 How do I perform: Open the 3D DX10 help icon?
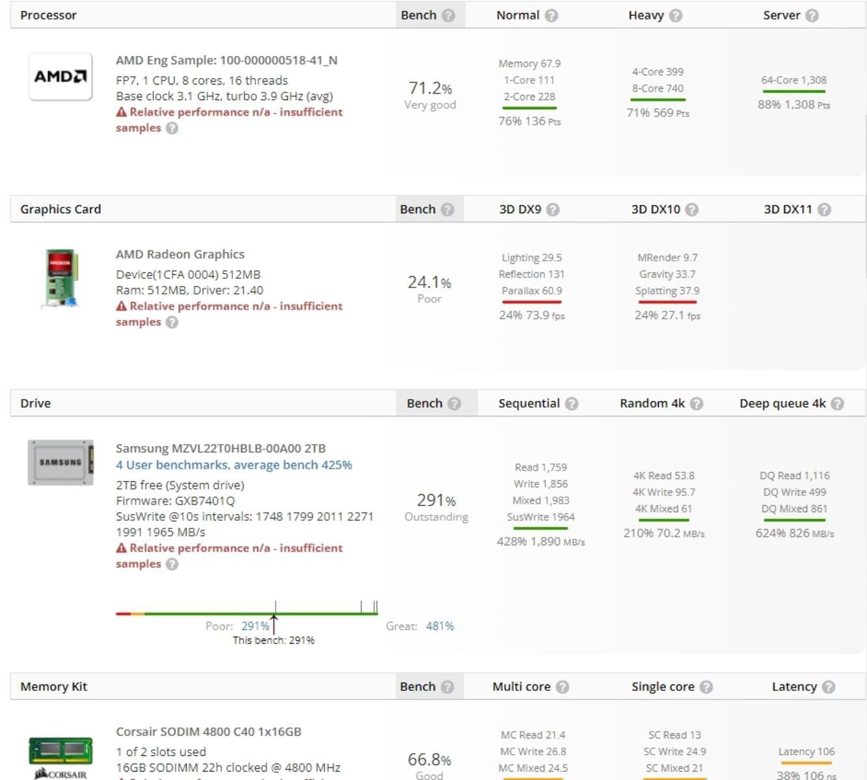coord(692,209)
